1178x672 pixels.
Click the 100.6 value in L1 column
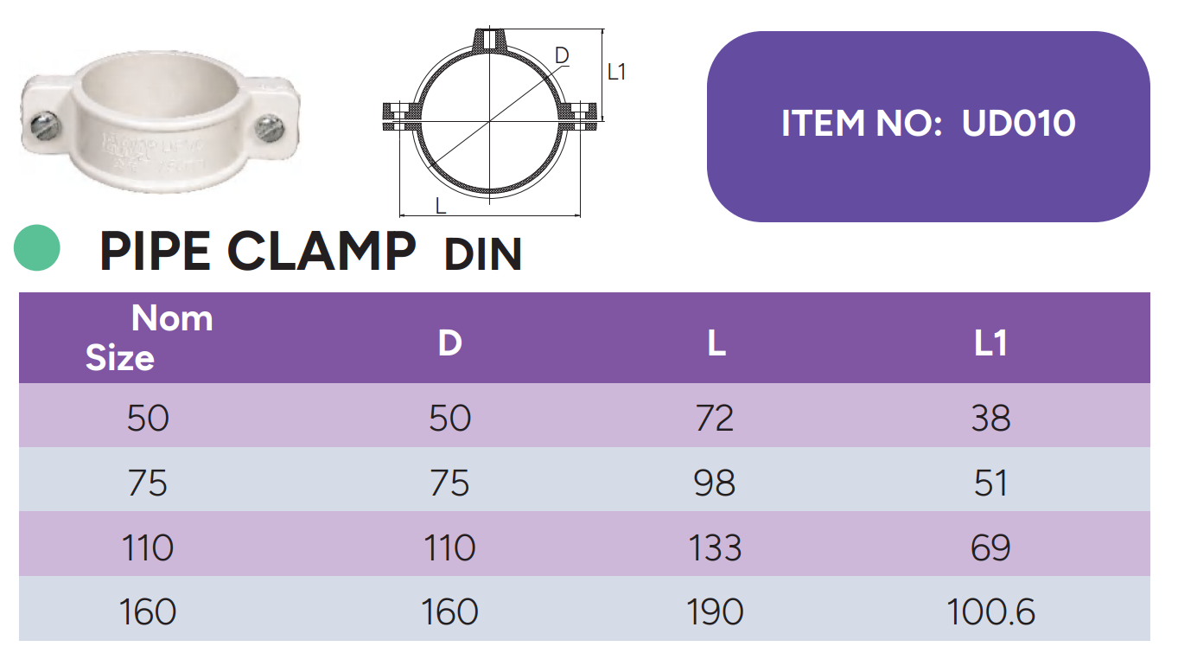(990, 612)
